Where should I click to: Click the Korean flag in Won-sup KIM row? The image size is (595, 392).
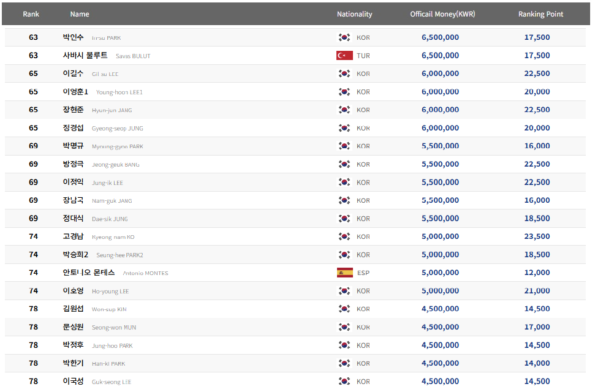click(x=344, y=309)
